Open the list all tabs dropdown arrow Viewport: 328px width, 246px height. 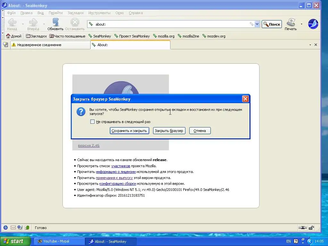point(310,45)
